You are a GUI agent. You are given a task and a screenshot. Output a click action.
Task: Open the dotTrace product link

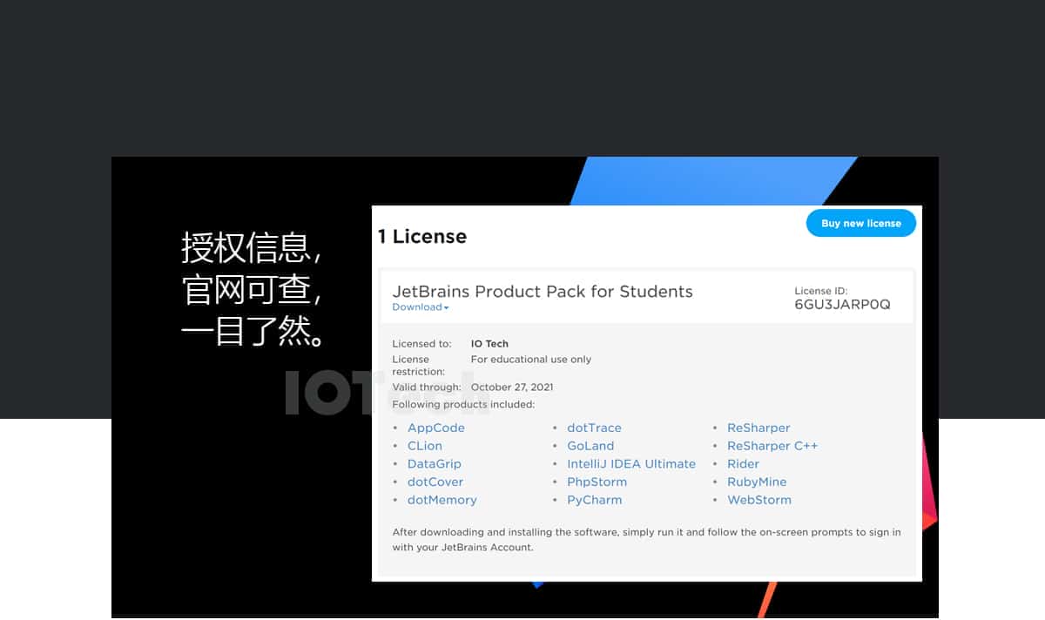tap(594, 428)
